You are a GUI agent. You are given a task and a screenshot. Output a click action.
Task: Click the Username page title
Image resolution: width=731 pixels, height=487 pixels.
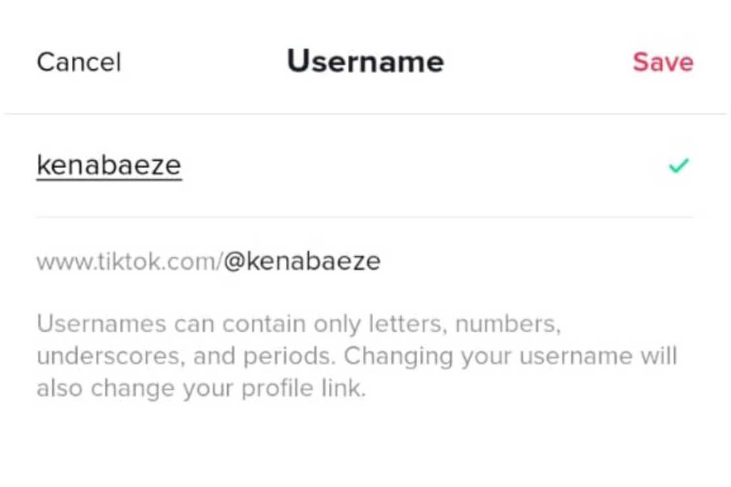[x=365, y=62]
